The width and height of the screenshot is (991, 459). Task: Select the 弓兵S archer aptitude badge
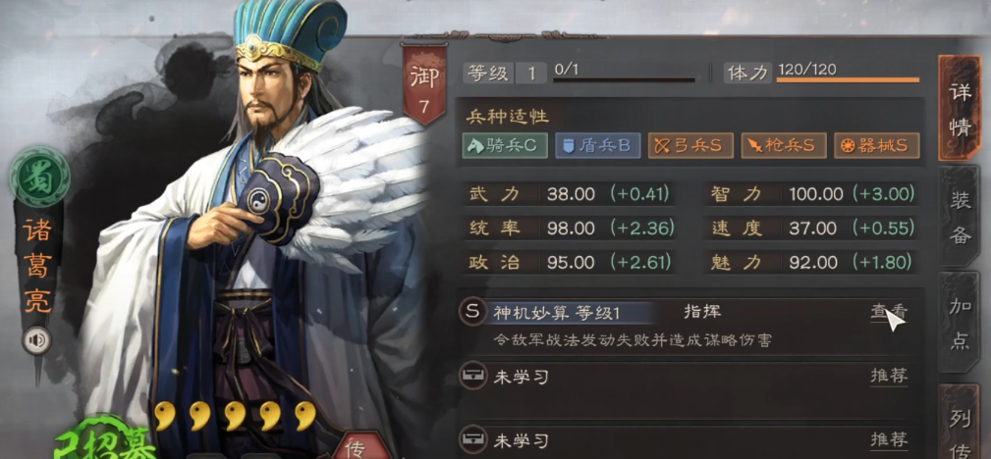pos(690,146)
